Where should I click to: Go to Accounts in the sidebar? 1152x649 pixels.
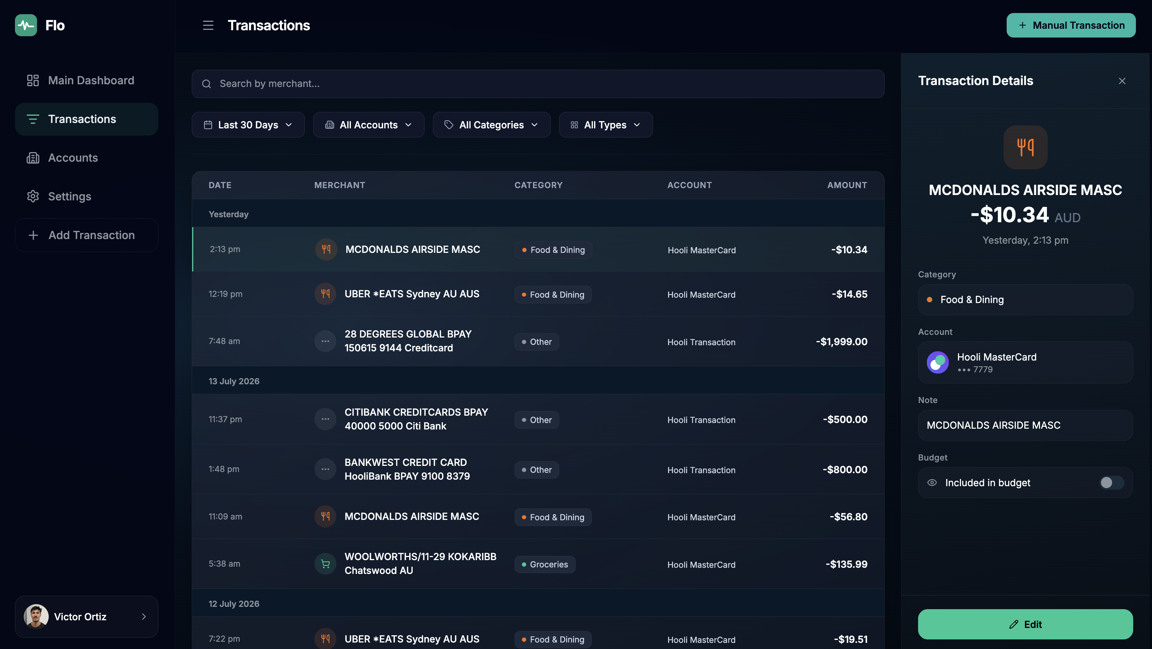86,158
